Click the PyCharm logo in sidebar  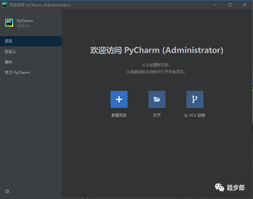tap(9, 23)
